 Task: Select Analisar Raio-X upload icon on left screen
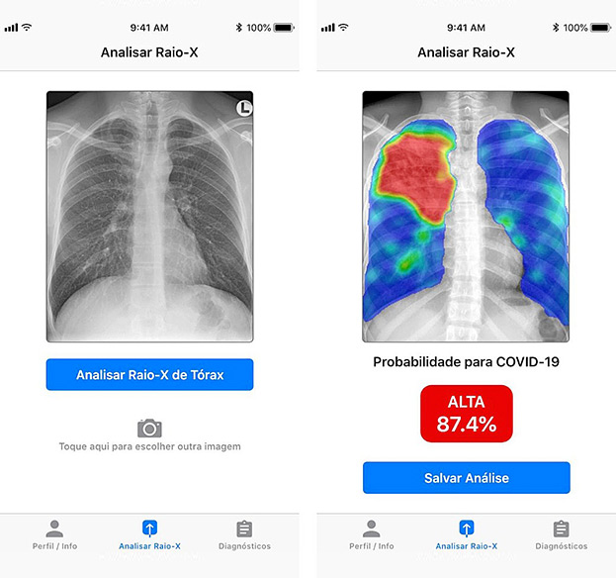point(149,529)
